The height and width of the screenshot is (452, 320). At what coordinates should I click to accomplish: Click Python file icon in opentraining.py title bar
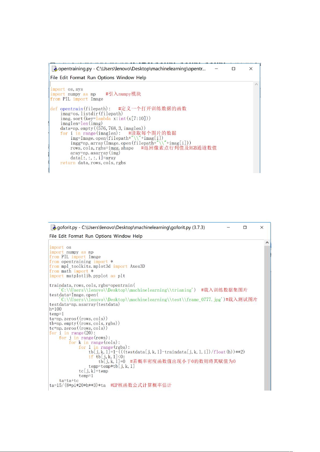(54, 69)
